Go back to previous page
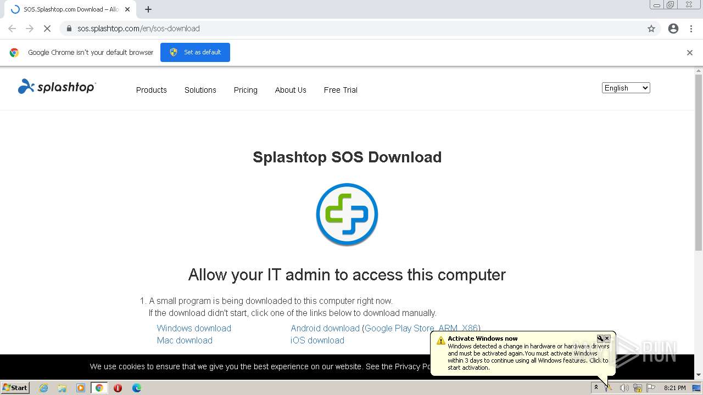The width and height of the screenshot is (703, 395). (x=12, y=29)
